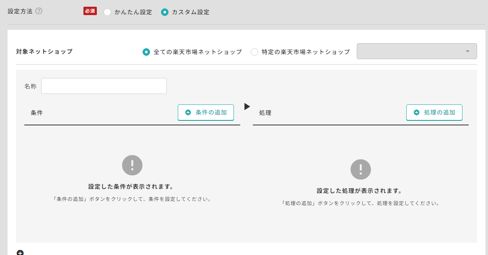Click exclamation icon above 設定した処理が表示されます
This screenshot has width=488, height=255.
pyautogui.click(x=361, y=169)
